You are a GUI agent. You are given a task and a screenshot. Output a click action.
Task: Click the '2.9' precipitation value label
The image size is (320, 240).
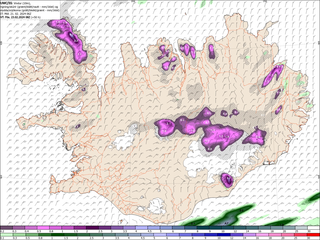tap(76, 41)
